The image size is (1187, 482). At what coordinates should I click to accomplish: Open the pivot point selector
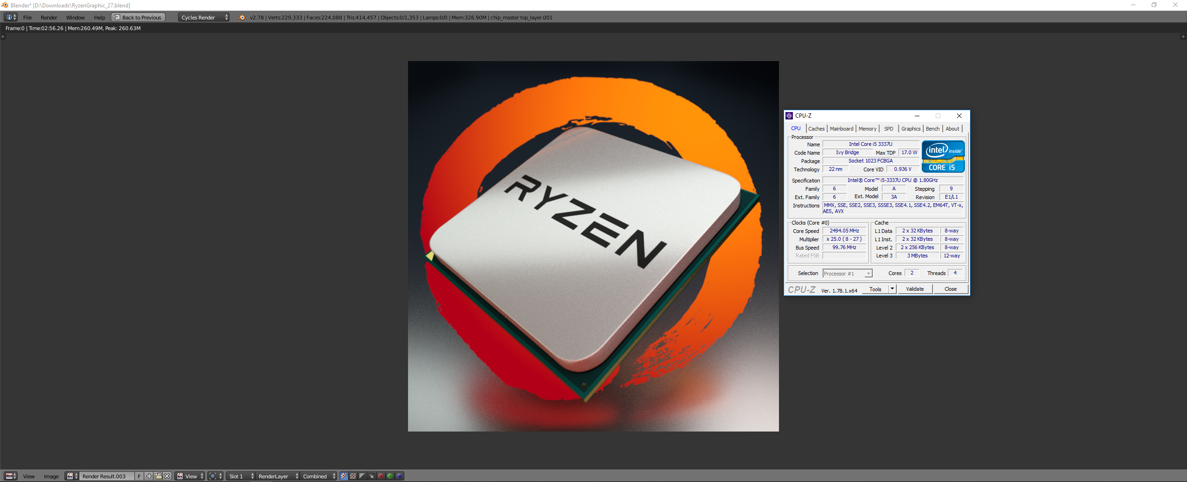[216, 476]
